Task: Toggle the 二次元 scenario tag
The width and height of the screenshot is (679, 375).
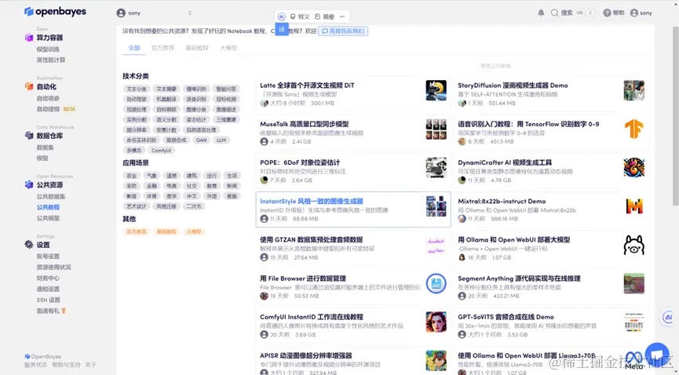Action: (x=194, y=206)
